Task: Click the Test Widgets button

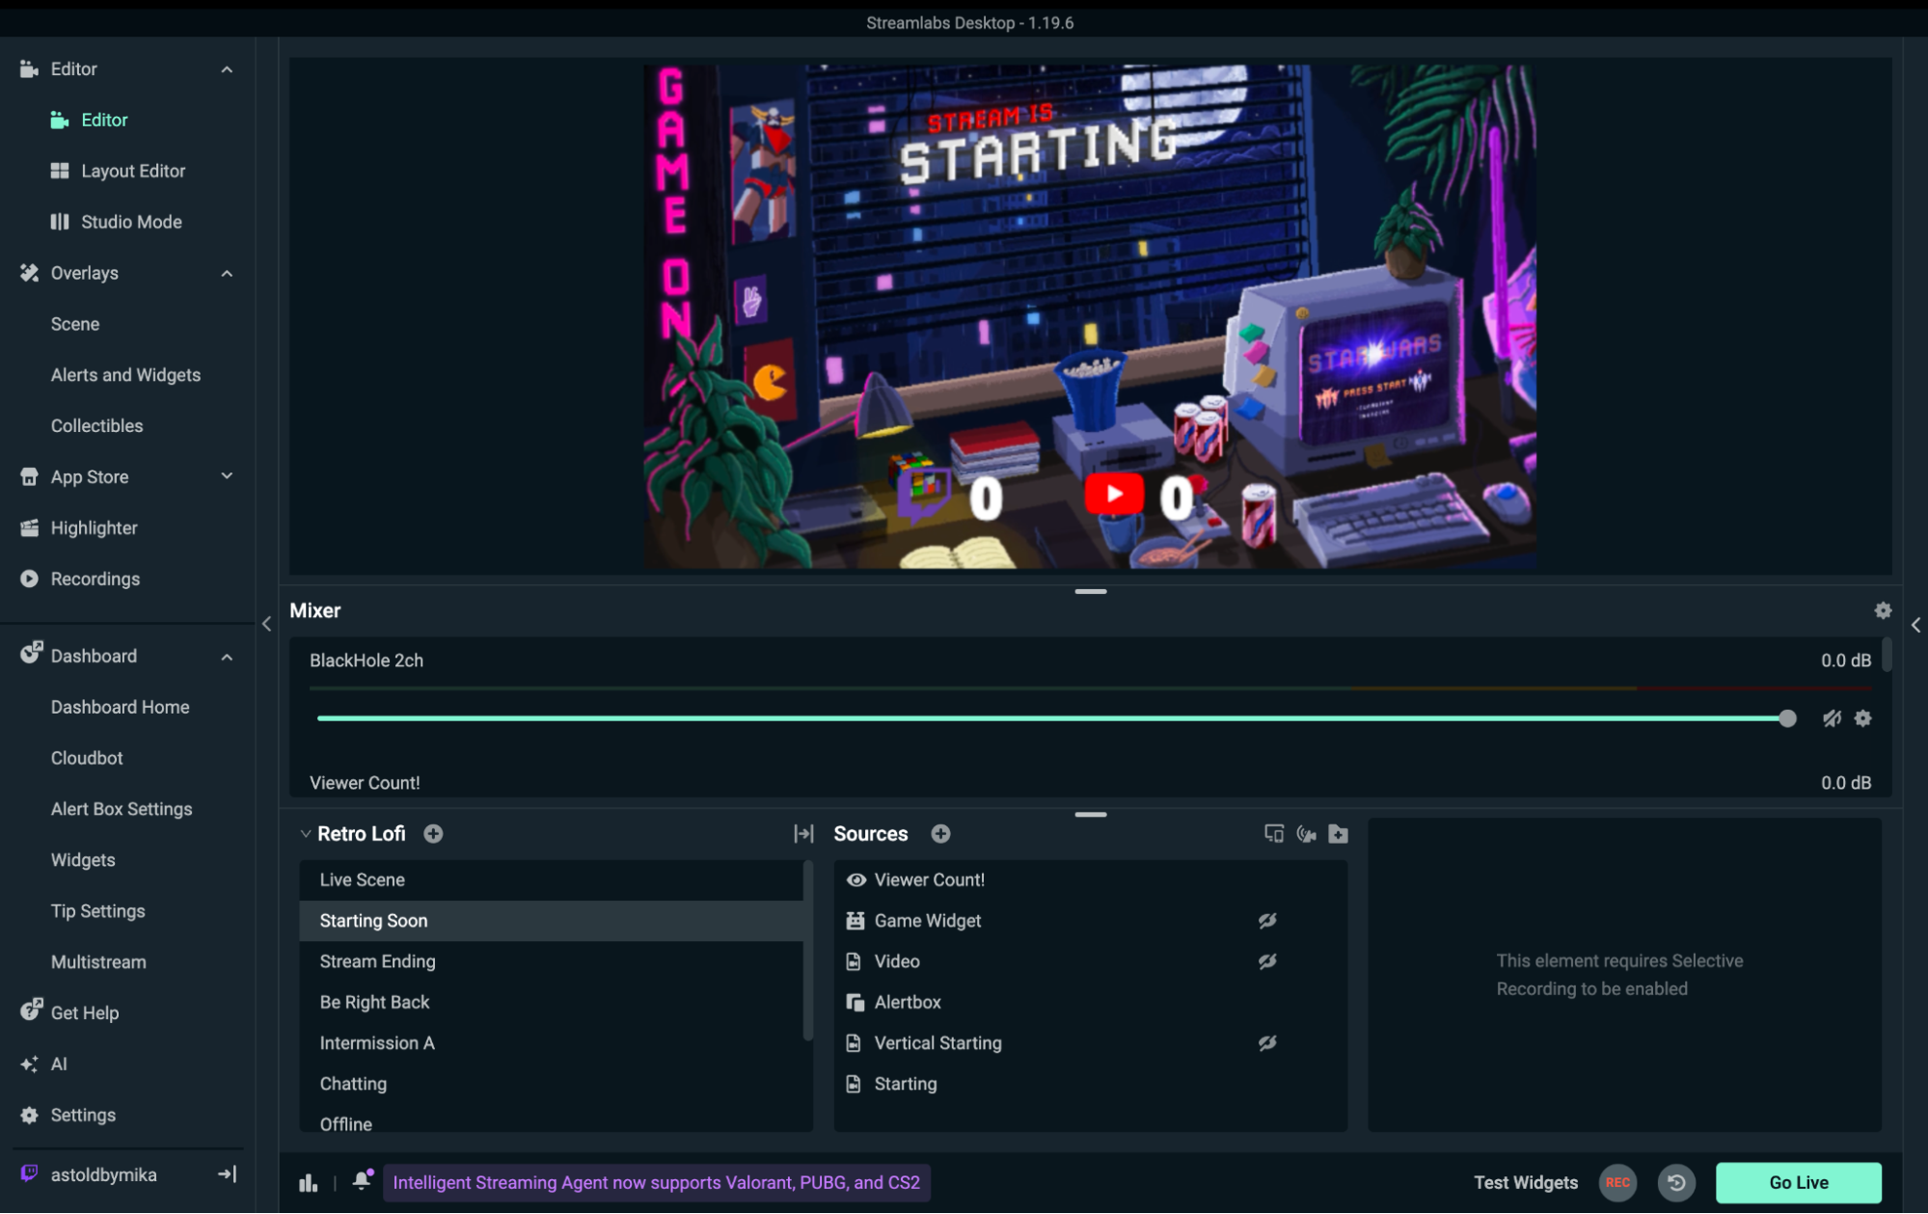Action: coord(1525,1182)
